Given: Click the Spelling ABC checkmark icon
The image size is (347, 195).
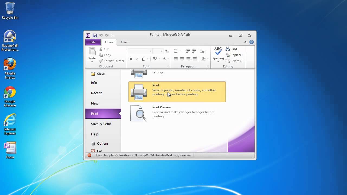Looking at the screenshot, I should [x=218, y=51].
